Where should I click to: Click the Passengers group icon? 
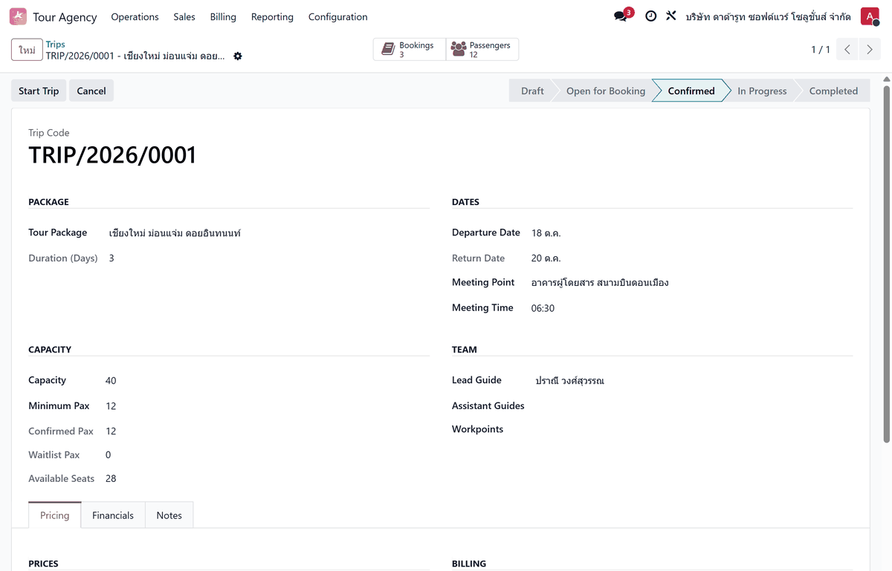tap(459, 50)
